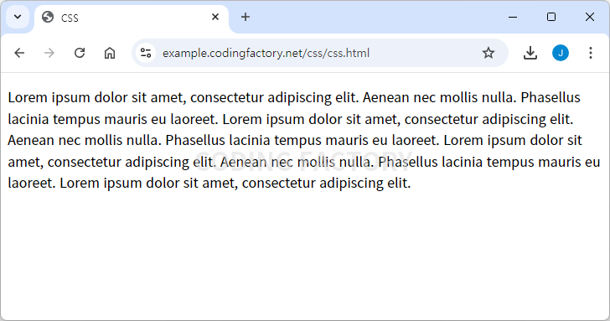Open the profile J avatar menu
This screenshot has height=321, width=610.
tap(561, 53)
